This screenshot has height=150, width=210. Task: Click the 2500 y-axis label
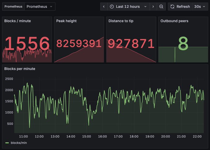click(x=9, y=79)
